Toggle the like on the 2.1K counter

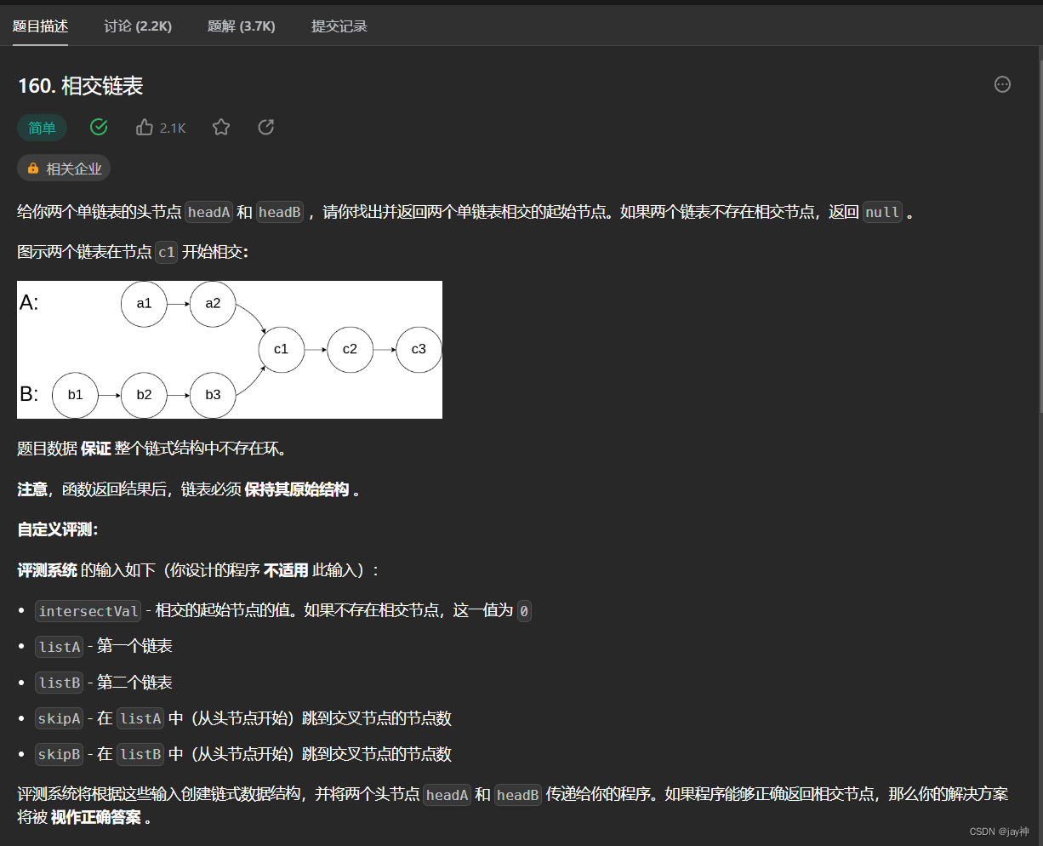click(x=172, y=127)
